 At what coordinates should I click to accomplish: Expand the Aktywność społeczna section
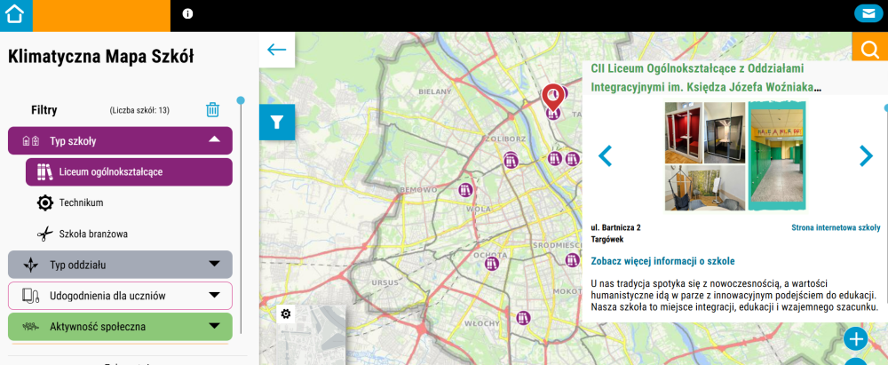point(214,326)
